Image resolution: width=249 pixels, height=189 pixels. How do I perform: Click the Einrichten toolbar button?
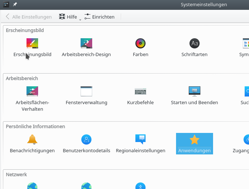pos(99,17)
